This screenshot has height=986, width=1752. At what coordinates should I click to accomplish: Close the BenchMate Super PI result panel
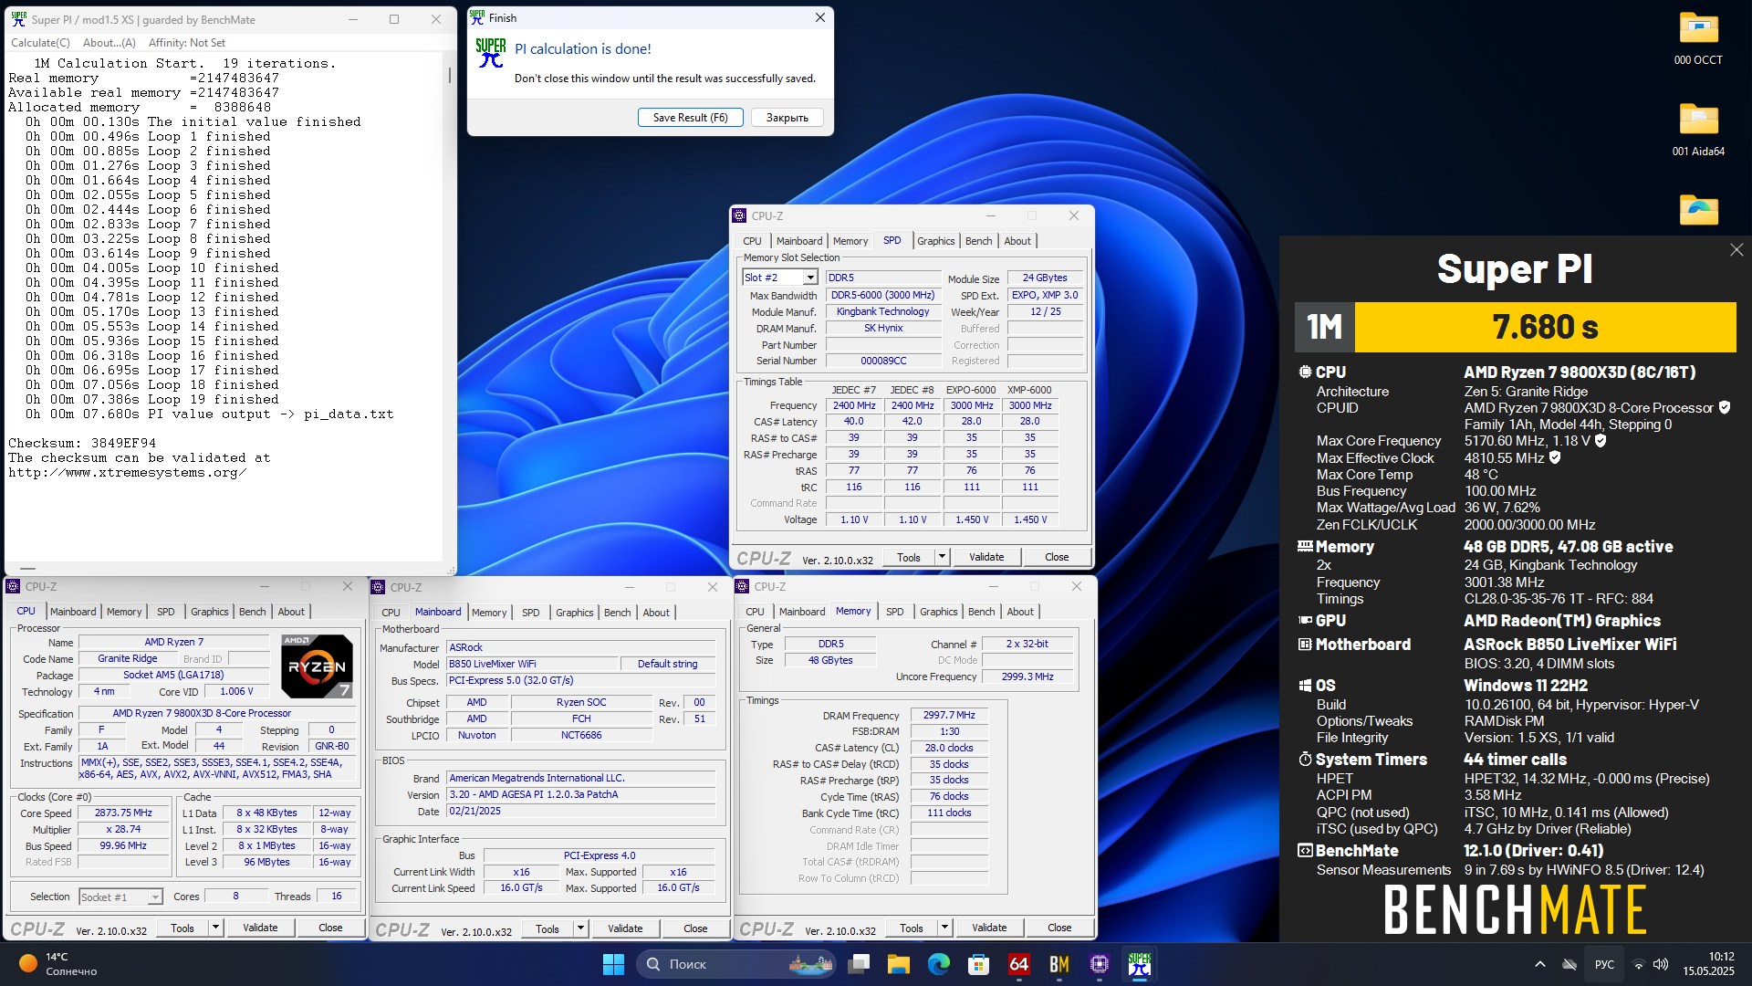(x=1736, y=250)
